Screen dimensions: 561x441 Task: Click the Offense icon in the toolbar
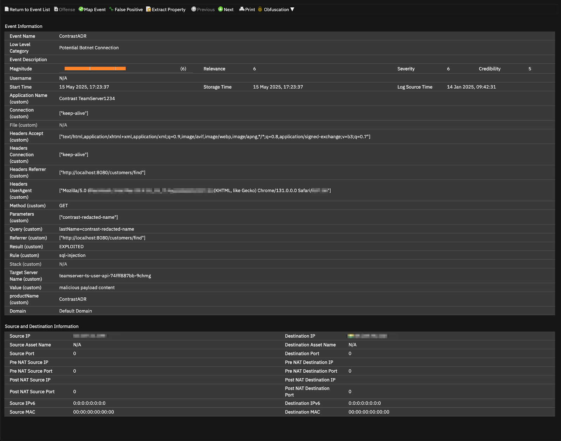pyautogui.click(x=56, y=9)
